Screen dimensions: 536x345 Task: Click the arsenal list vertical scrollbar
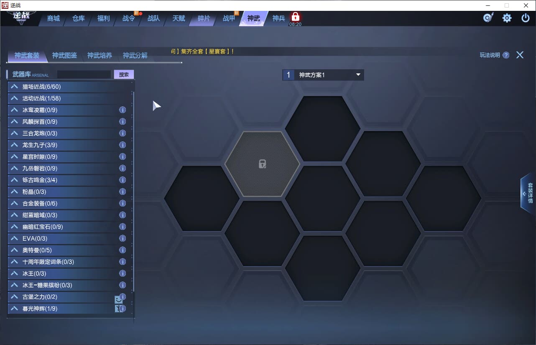[x=134, y=191]
